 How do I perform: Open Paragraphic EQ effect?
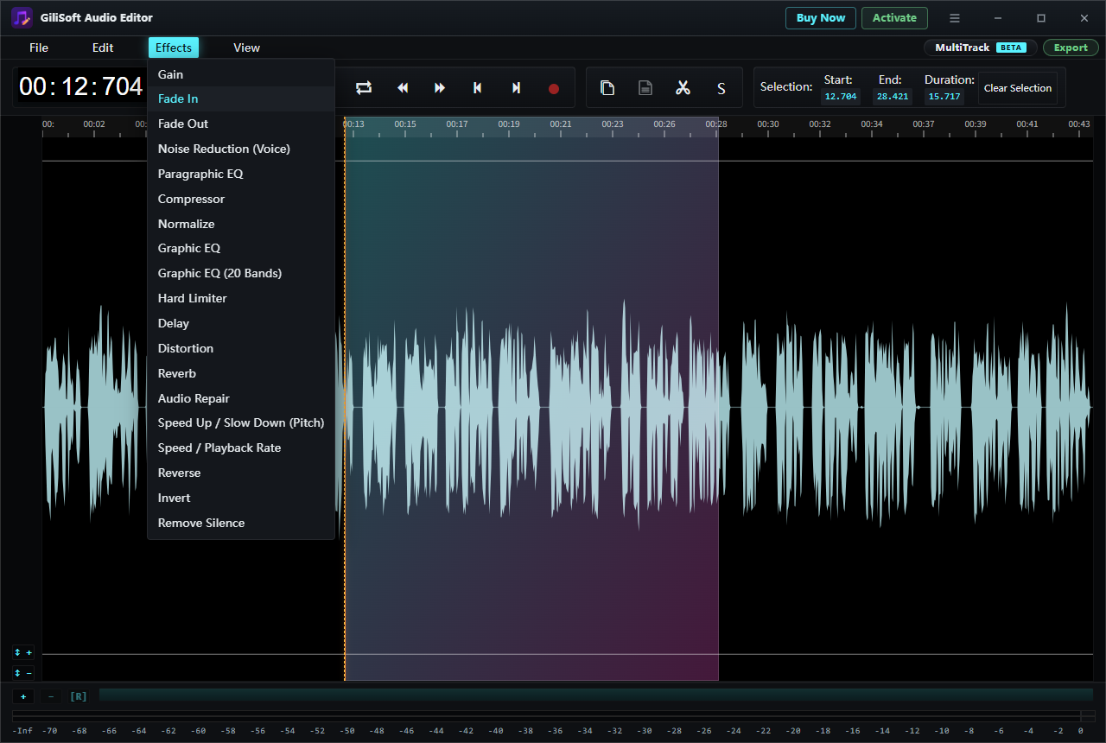241,174
